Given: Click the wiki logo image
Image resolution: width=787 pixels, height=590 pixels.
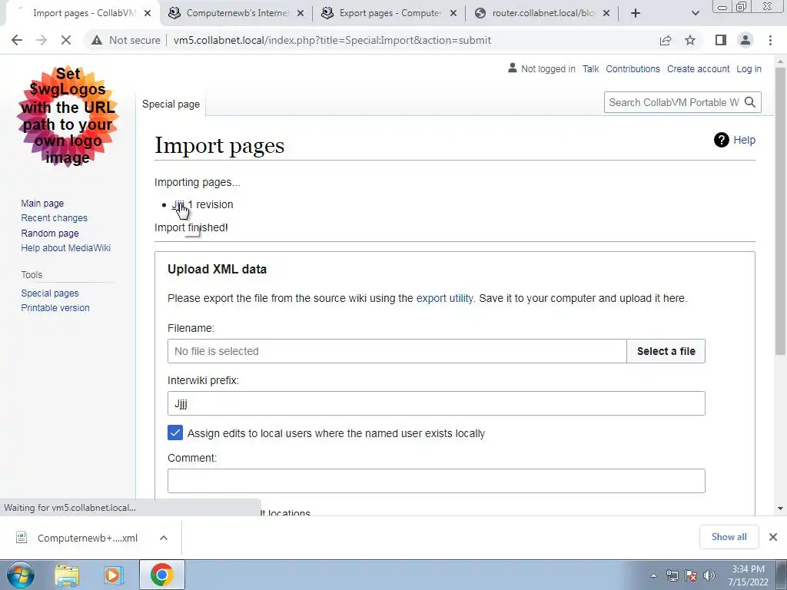Looking at the screenshot, I should 68,116.
